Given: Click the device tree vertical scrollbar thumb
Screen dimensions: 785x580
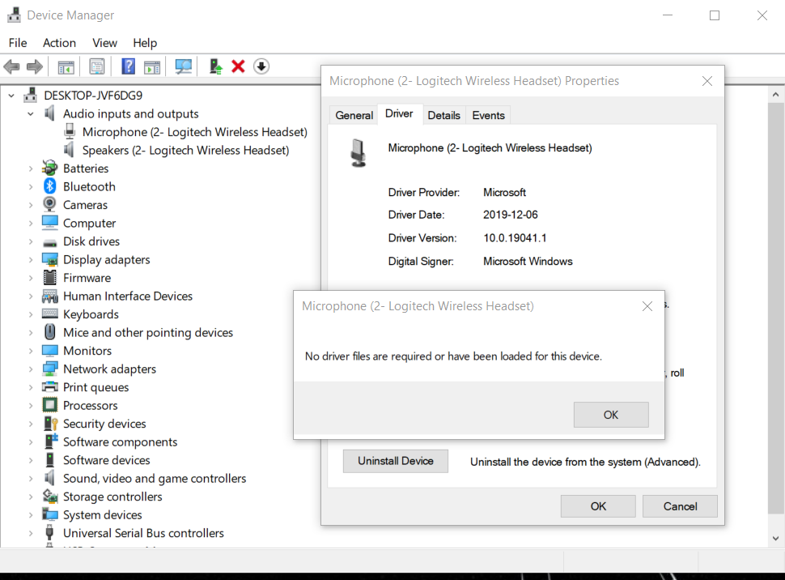Looking at the screenshot, I should [x=775, y=309].
